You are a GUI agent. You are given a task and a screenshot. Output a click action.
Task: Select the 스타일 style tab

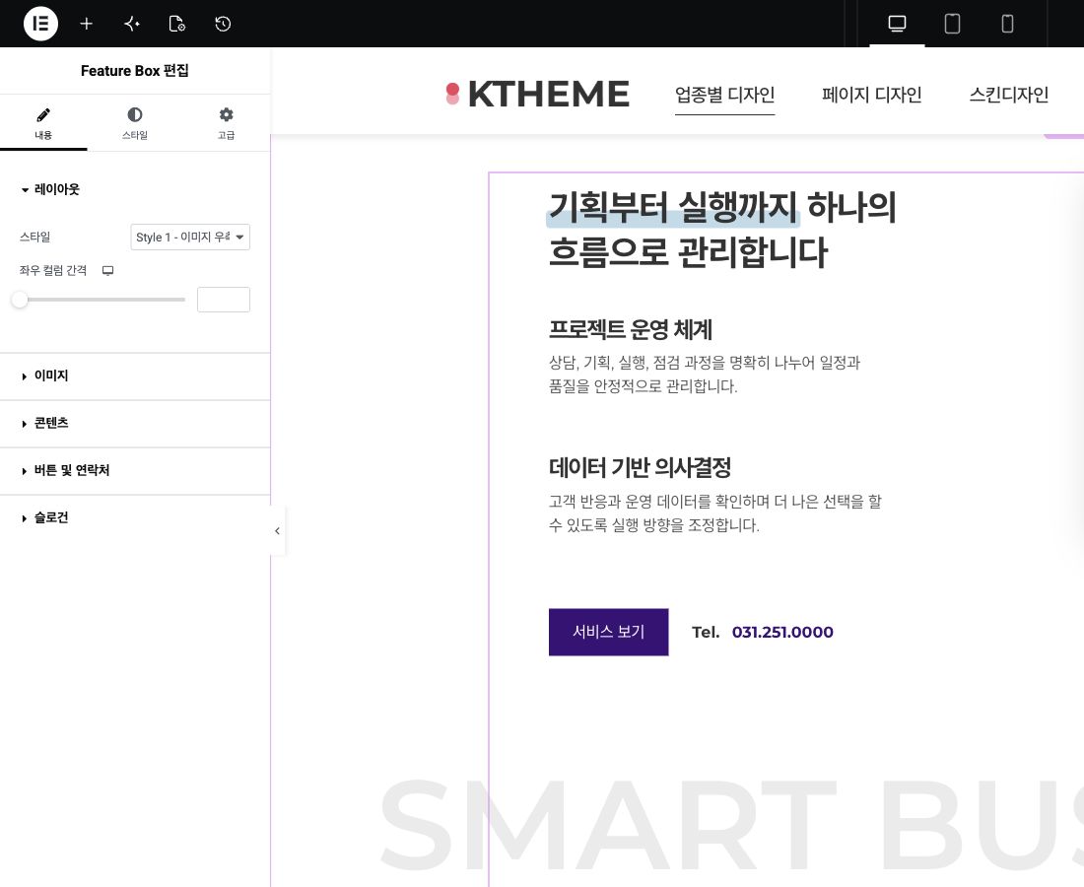(x=135, y=124)
